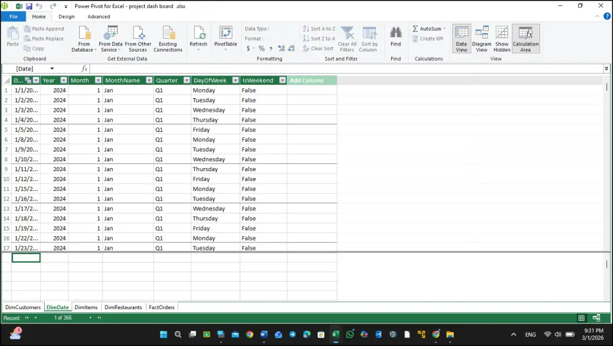The width and height of the screenshot is (613, 346).
Task: Open From Other Sources import
Action: click(138, 39)
